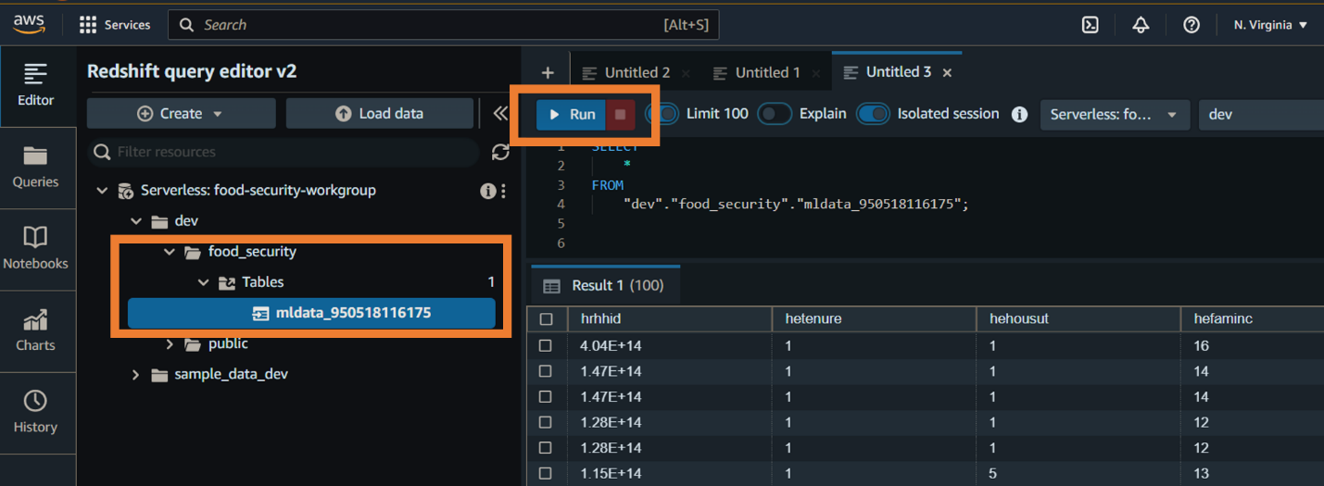Open the dev database selector
1324x486 pixels.
[1262, 115]
